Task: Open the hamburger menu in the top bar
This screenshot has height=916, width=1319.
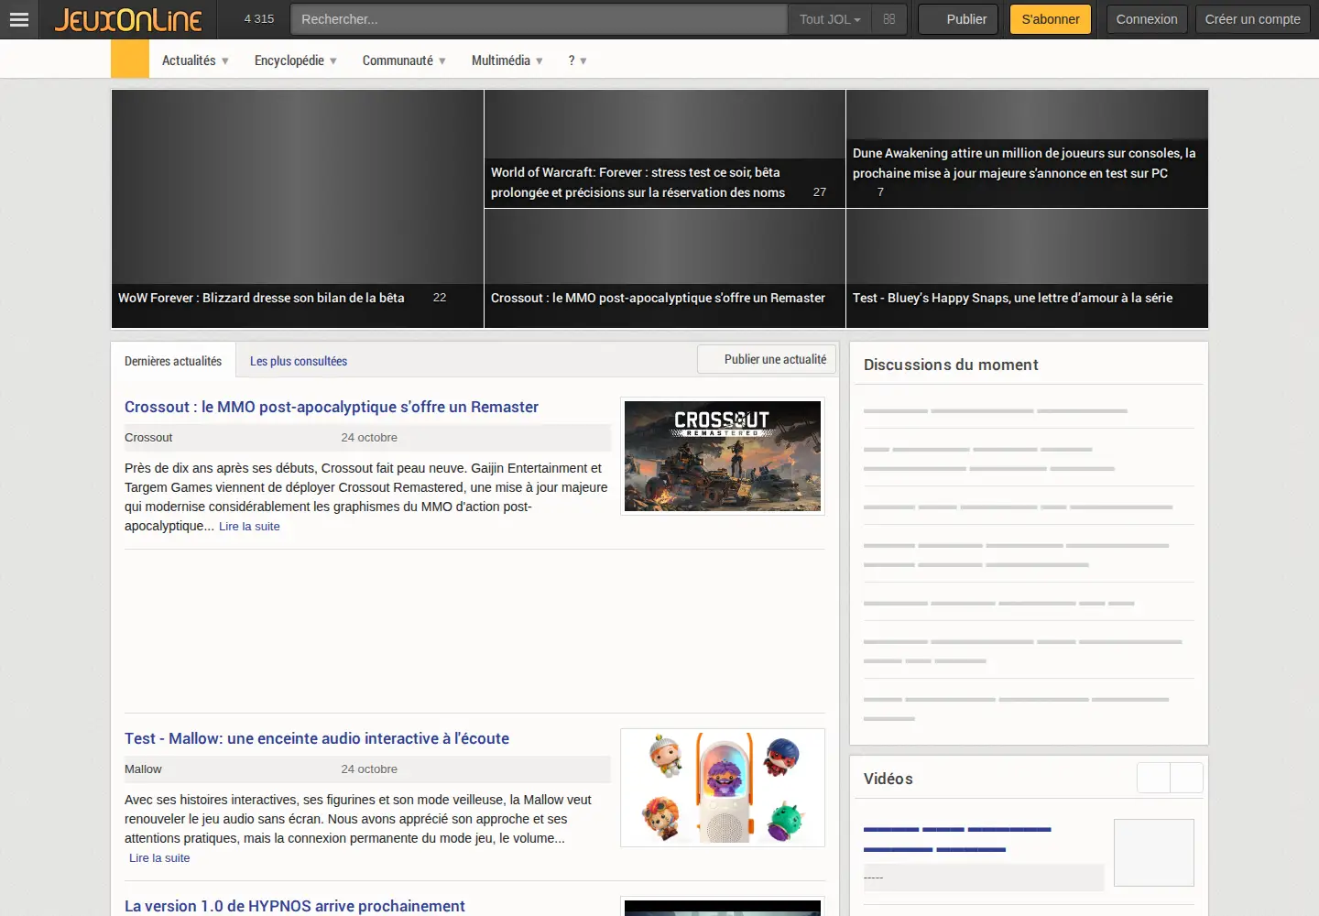Action: point(19,19)
